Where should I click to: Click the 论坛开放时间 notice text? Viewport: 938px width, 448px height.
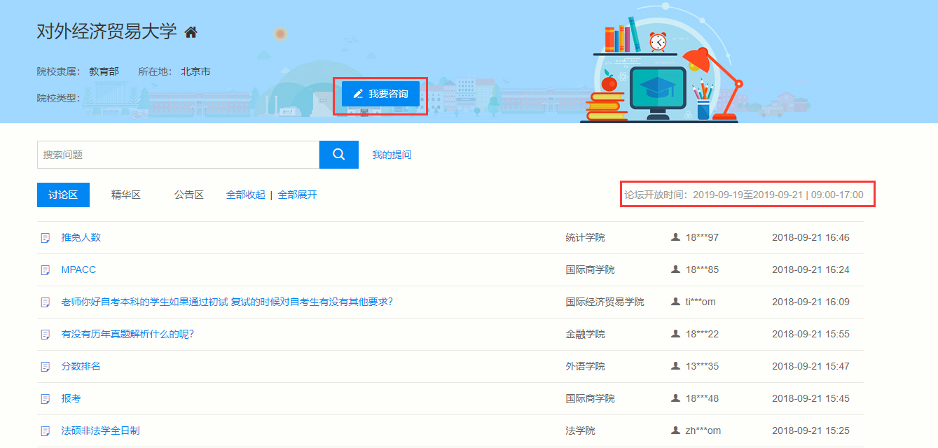(x=744, y=195)
